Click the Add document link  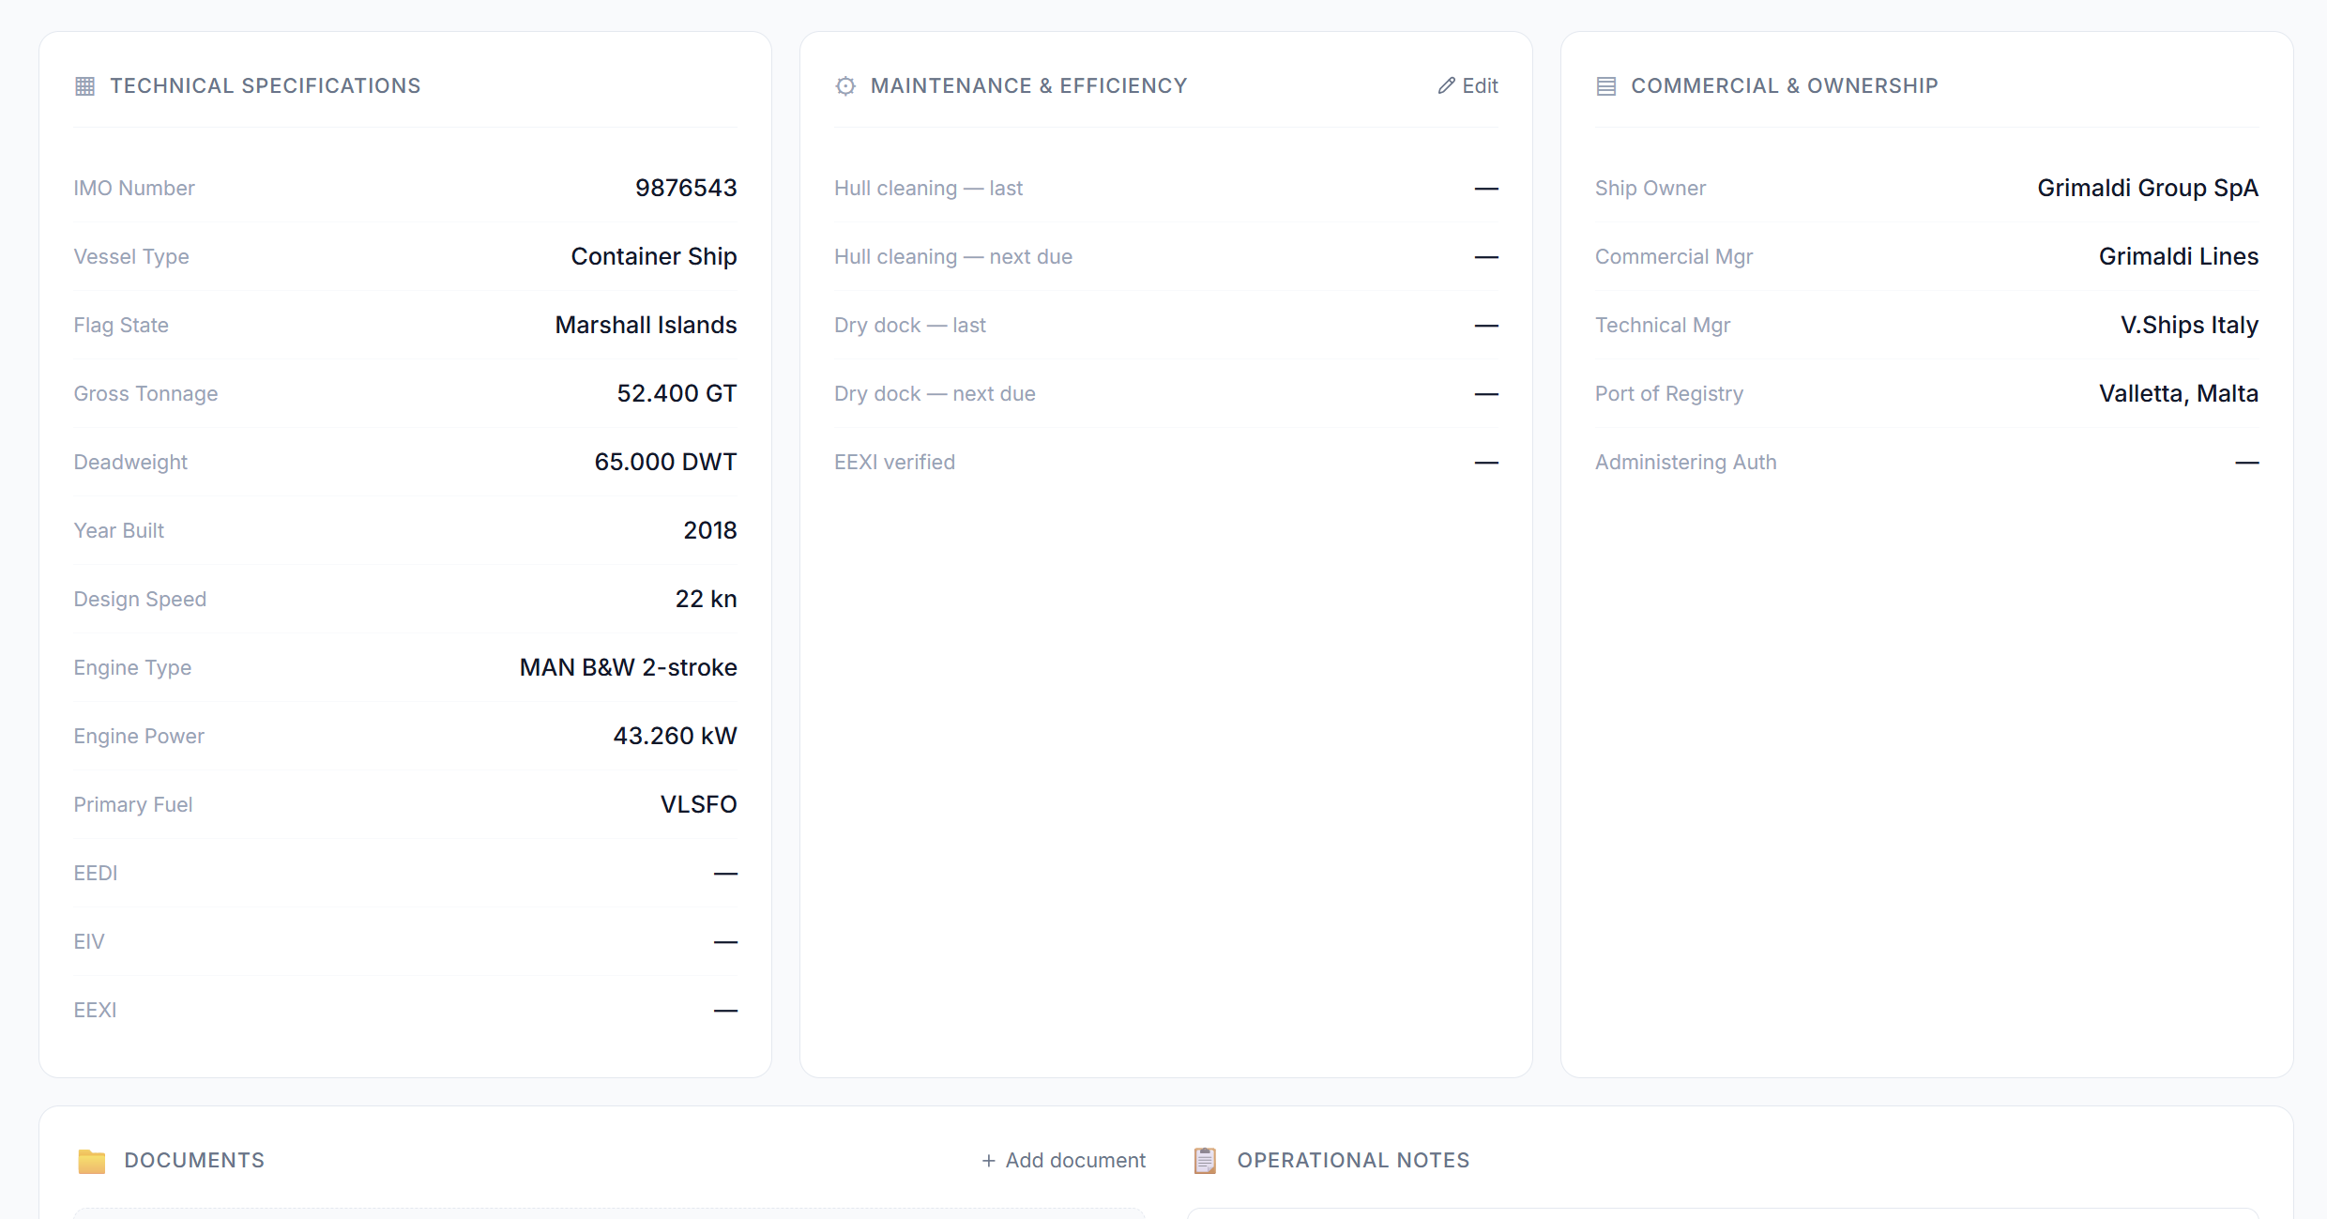pos(1064,1161)
